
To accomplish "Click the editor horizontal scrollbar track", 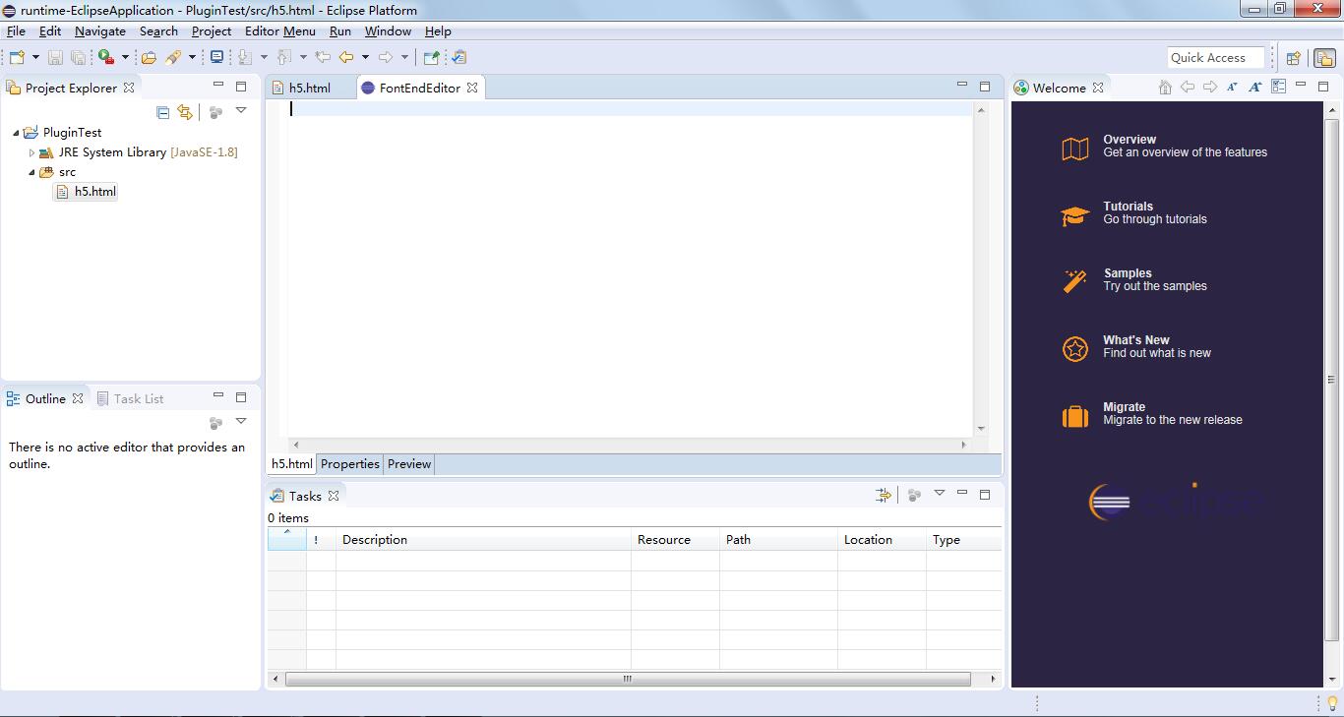I will click(630, 445).
